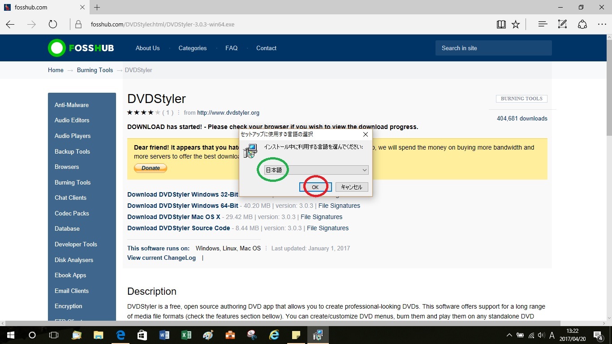Screen dimensions: 612x344
Task: Open Windows Start menu
Action: point(10,335)
